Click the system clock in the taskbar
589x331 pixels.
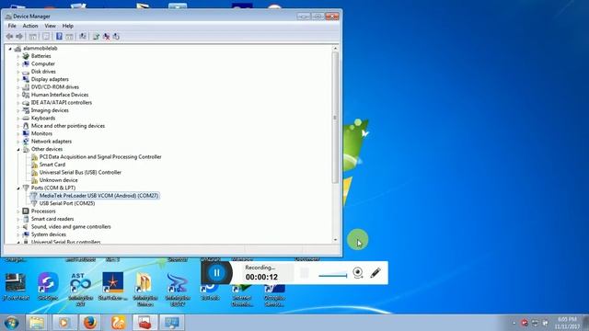(x=567, y=323)
